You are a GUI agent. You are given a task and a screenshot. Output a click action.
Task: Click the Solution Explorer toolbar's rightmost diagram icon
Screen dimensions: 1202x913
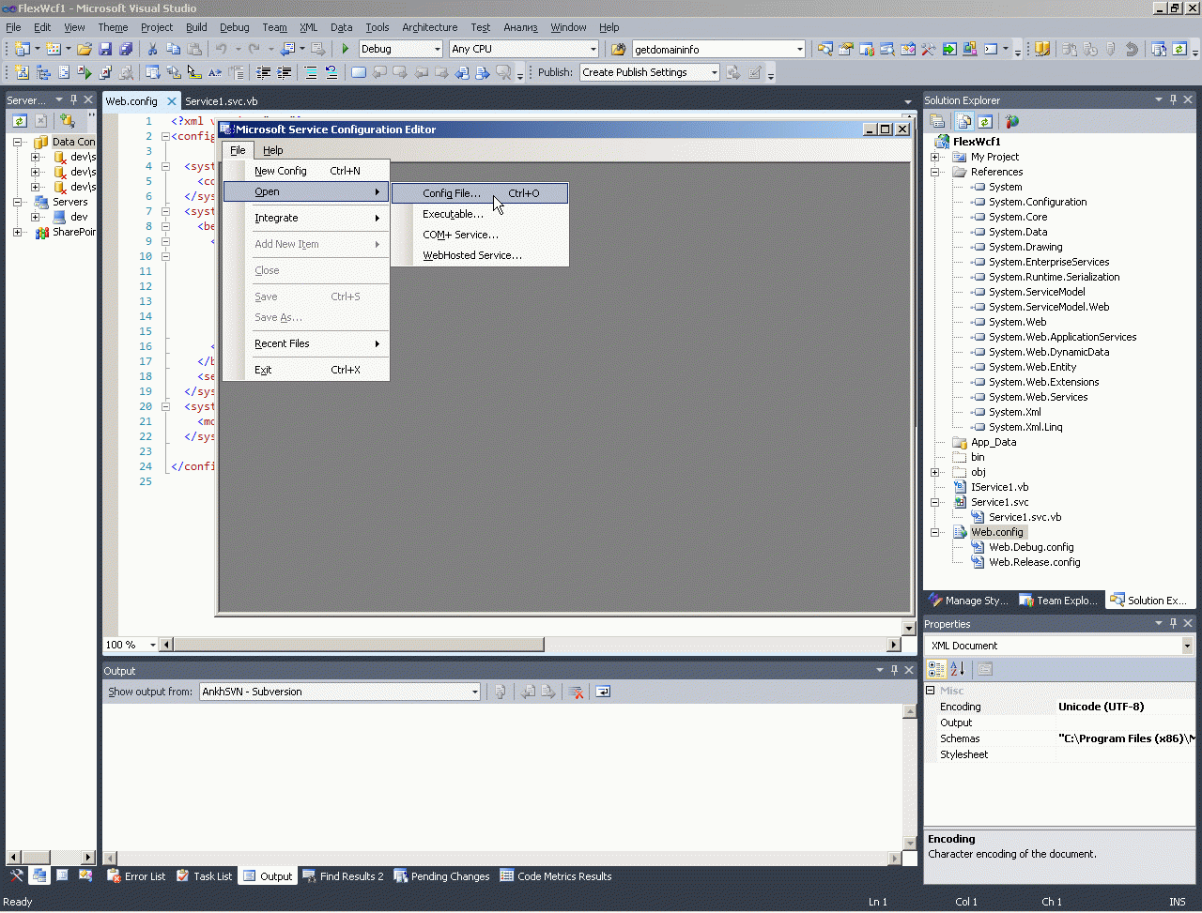(x=1011, y=122)
